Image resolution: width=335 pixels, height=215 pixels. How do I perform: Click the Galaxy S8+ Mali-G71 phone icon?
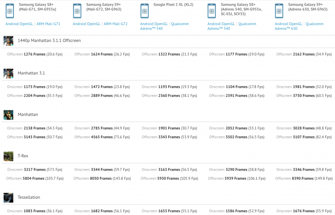click(x=10, y=11)
